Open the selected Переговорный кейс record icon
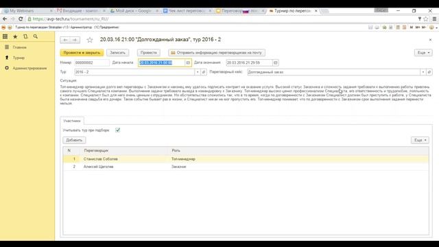 [429, 72]
